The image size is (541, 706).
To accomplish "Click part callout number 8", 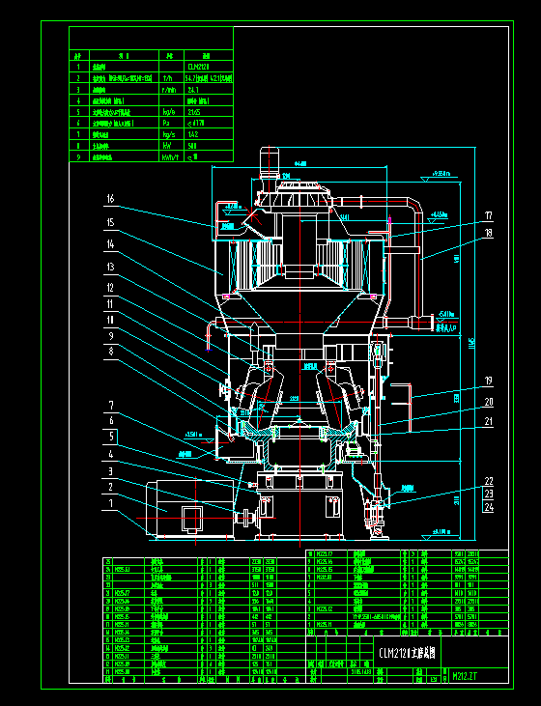I will pyautogui.click(x=111, y=352).
